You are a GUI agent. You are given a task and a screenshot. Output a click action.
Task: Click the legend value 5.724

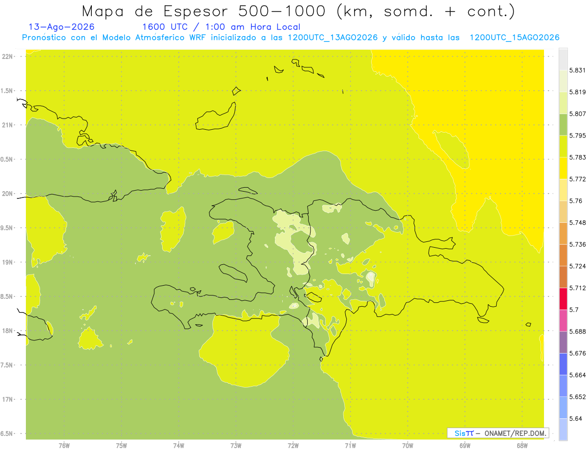[577, 266]
